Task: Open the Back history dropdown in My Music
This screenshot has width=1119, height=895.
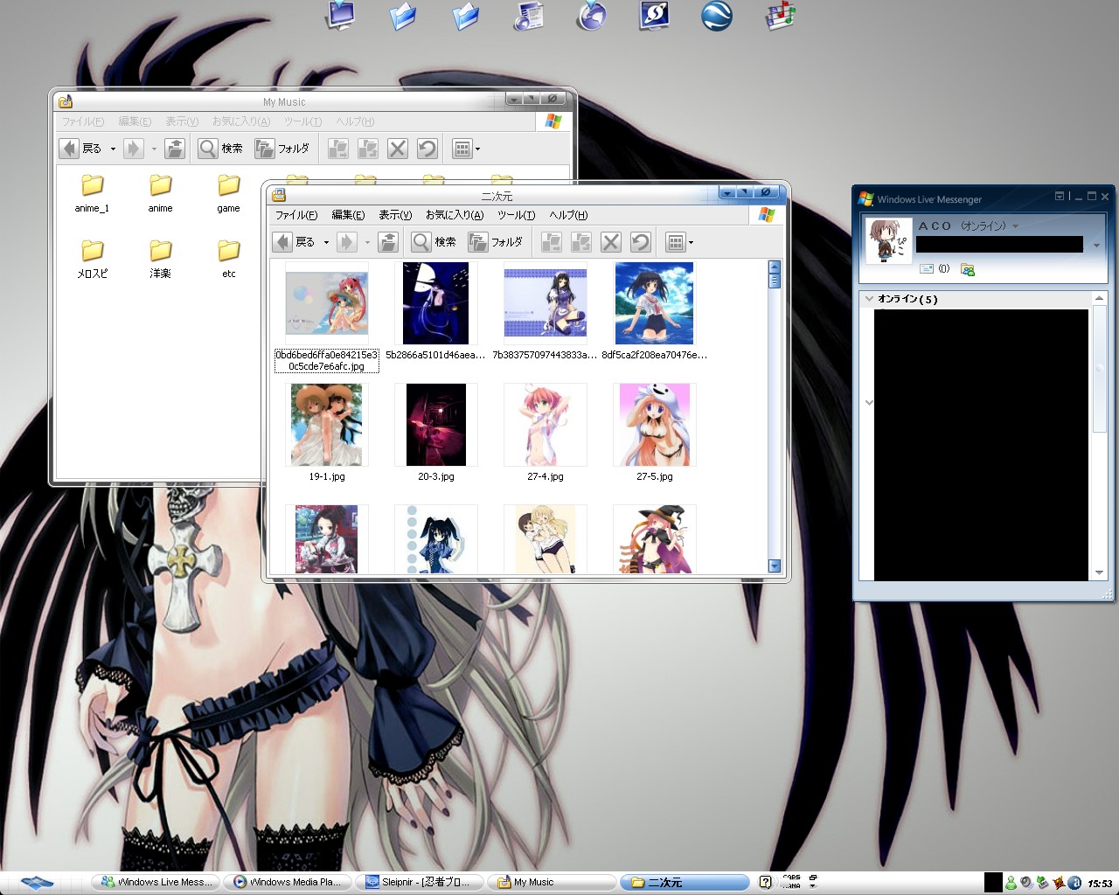Action: (x=113, y=149)
